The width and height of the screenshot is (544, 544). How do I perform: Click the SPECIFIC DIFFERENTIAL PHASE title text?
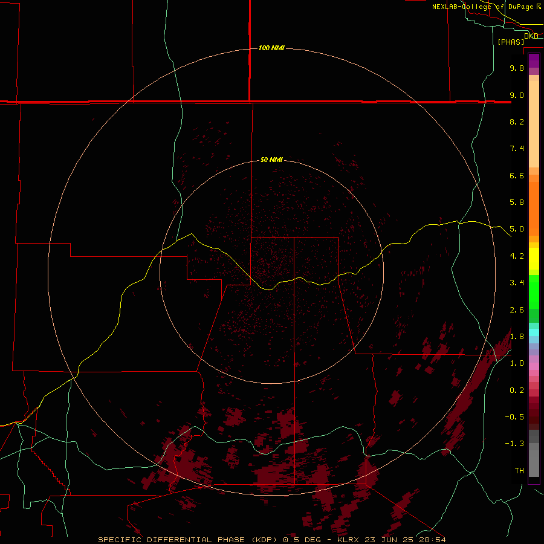point(172,540)
